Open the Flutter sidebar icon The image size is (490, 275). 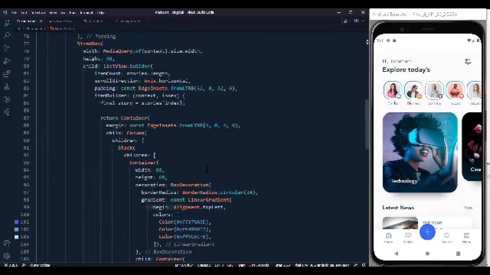coord(7,112)
